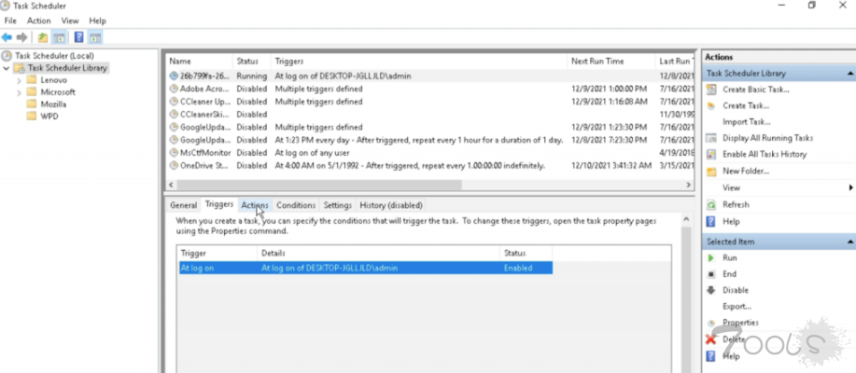
Task: Click Import Task… in Actions pane
Action: 746,121
